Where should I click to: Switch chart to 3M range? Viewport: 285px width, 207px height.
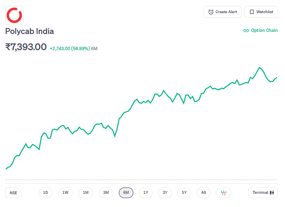pyautogui.click(x=106, y=193)
